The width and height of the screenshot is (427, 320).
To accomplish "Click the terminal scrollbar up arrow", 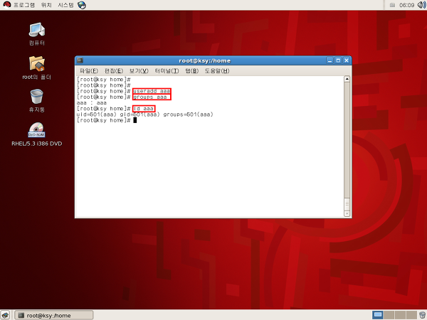I will click(x=347, y=79).
